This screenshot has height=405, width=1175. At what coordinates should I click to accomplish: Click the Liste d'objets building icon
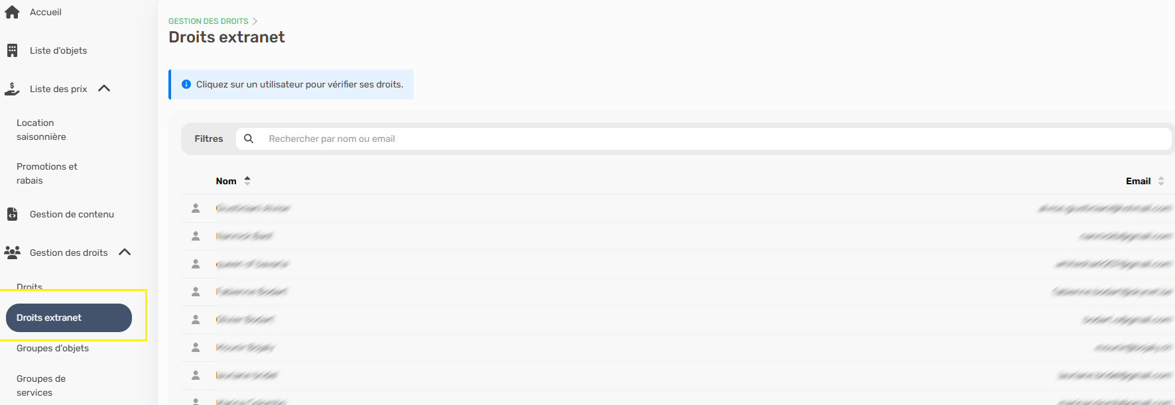pyautogui.click(x=12, y=50)
